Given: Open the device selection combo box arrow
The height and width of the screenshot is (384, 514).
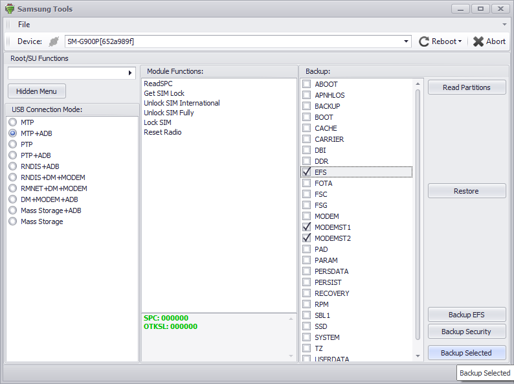Looking at the screenshot, I should 406,41.
